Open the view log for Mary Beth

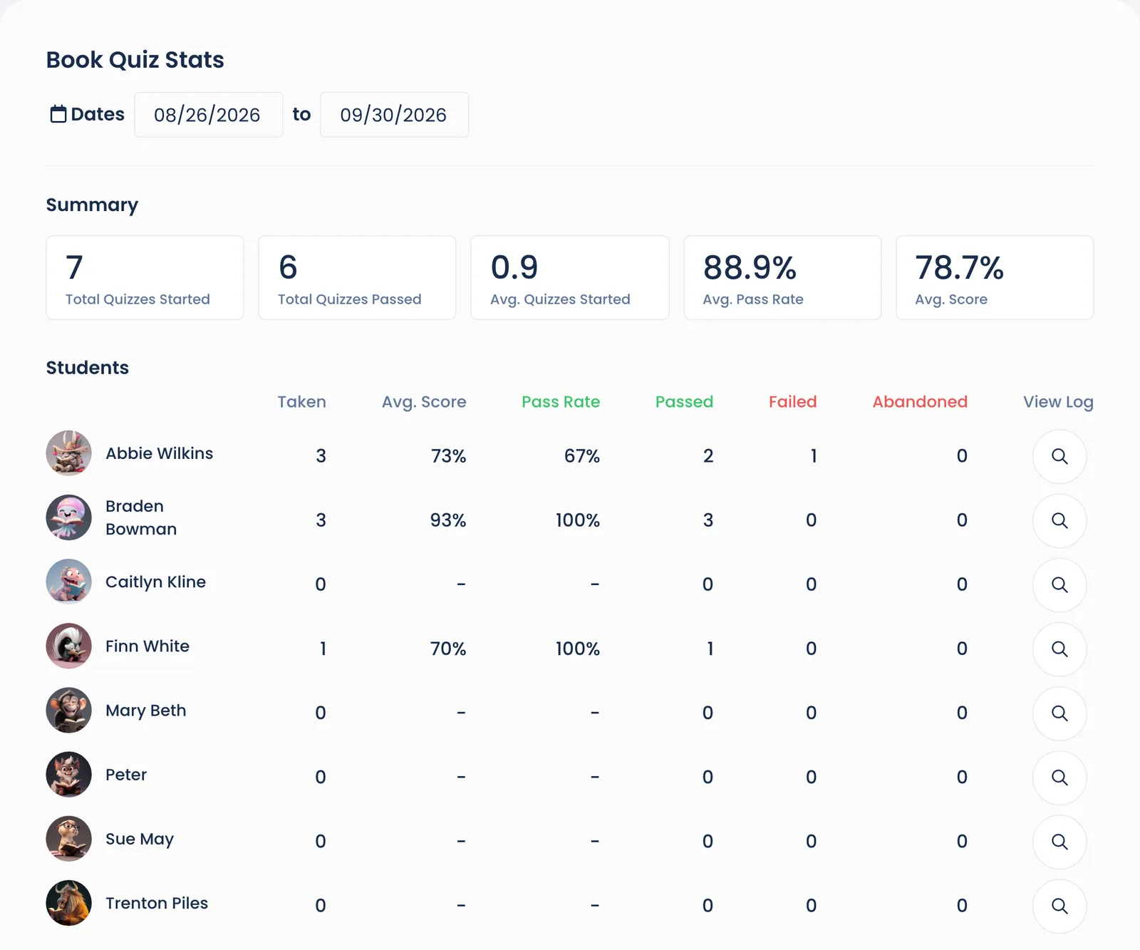pyautogui.click(x=1059, y=713)
